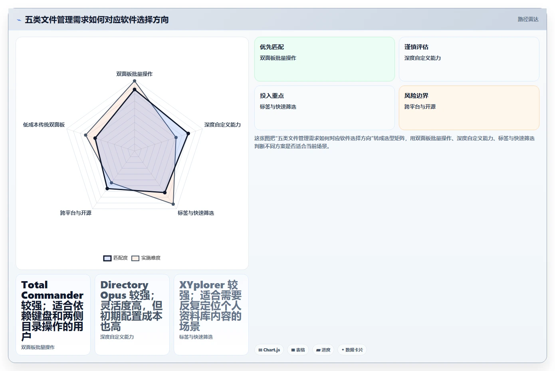Open the 优先匹配 card
The height and width of the screenshot is (371, 555).
click(325, 59)
